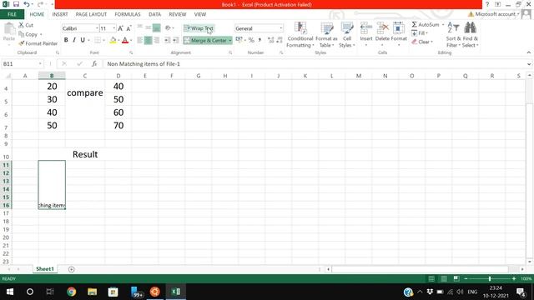Open the Alignment settings dialog launcher
This screenshot has width=534, height=300.
click(230, 52)
